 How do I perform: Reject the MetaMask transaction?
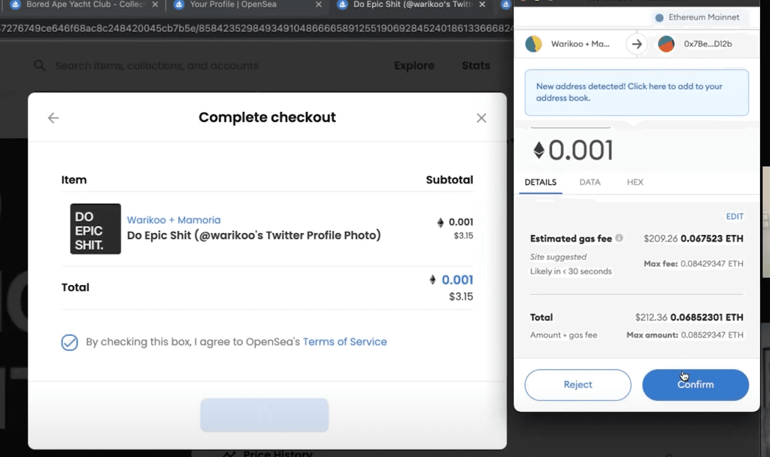578,385
